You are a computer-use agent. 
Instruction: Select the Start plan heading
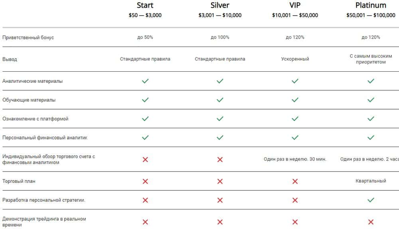[145, 5]
